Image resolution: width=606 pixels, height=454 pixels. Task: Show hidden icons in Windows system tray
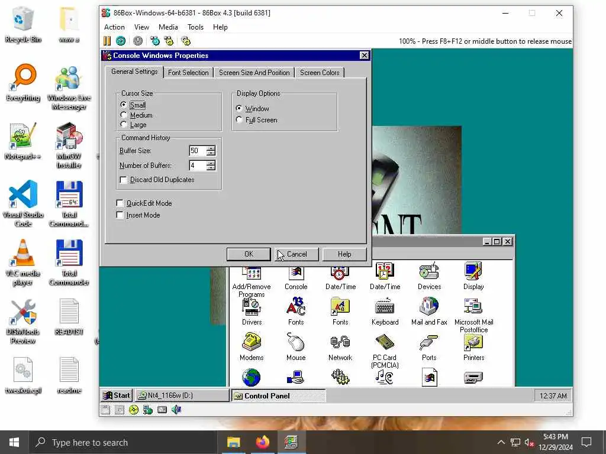coord(501,442)
